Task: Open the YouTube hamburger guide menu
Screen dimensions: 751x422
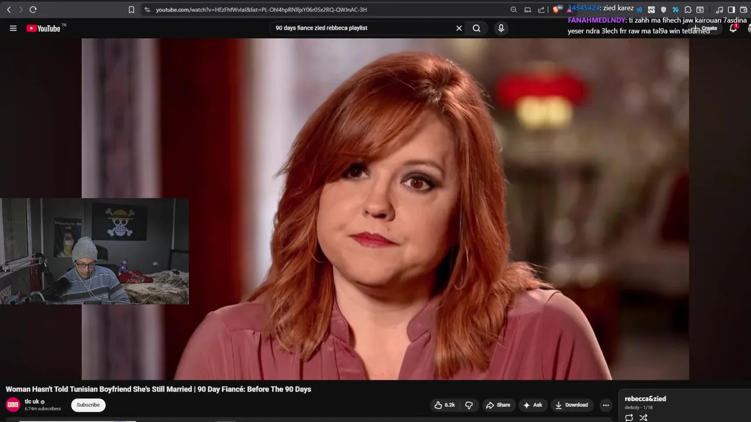Action: coord(13,28)
